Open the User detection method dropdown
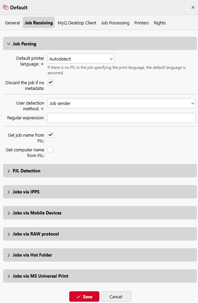This screenshot has width=198, height=303. [x=121, y=103]
